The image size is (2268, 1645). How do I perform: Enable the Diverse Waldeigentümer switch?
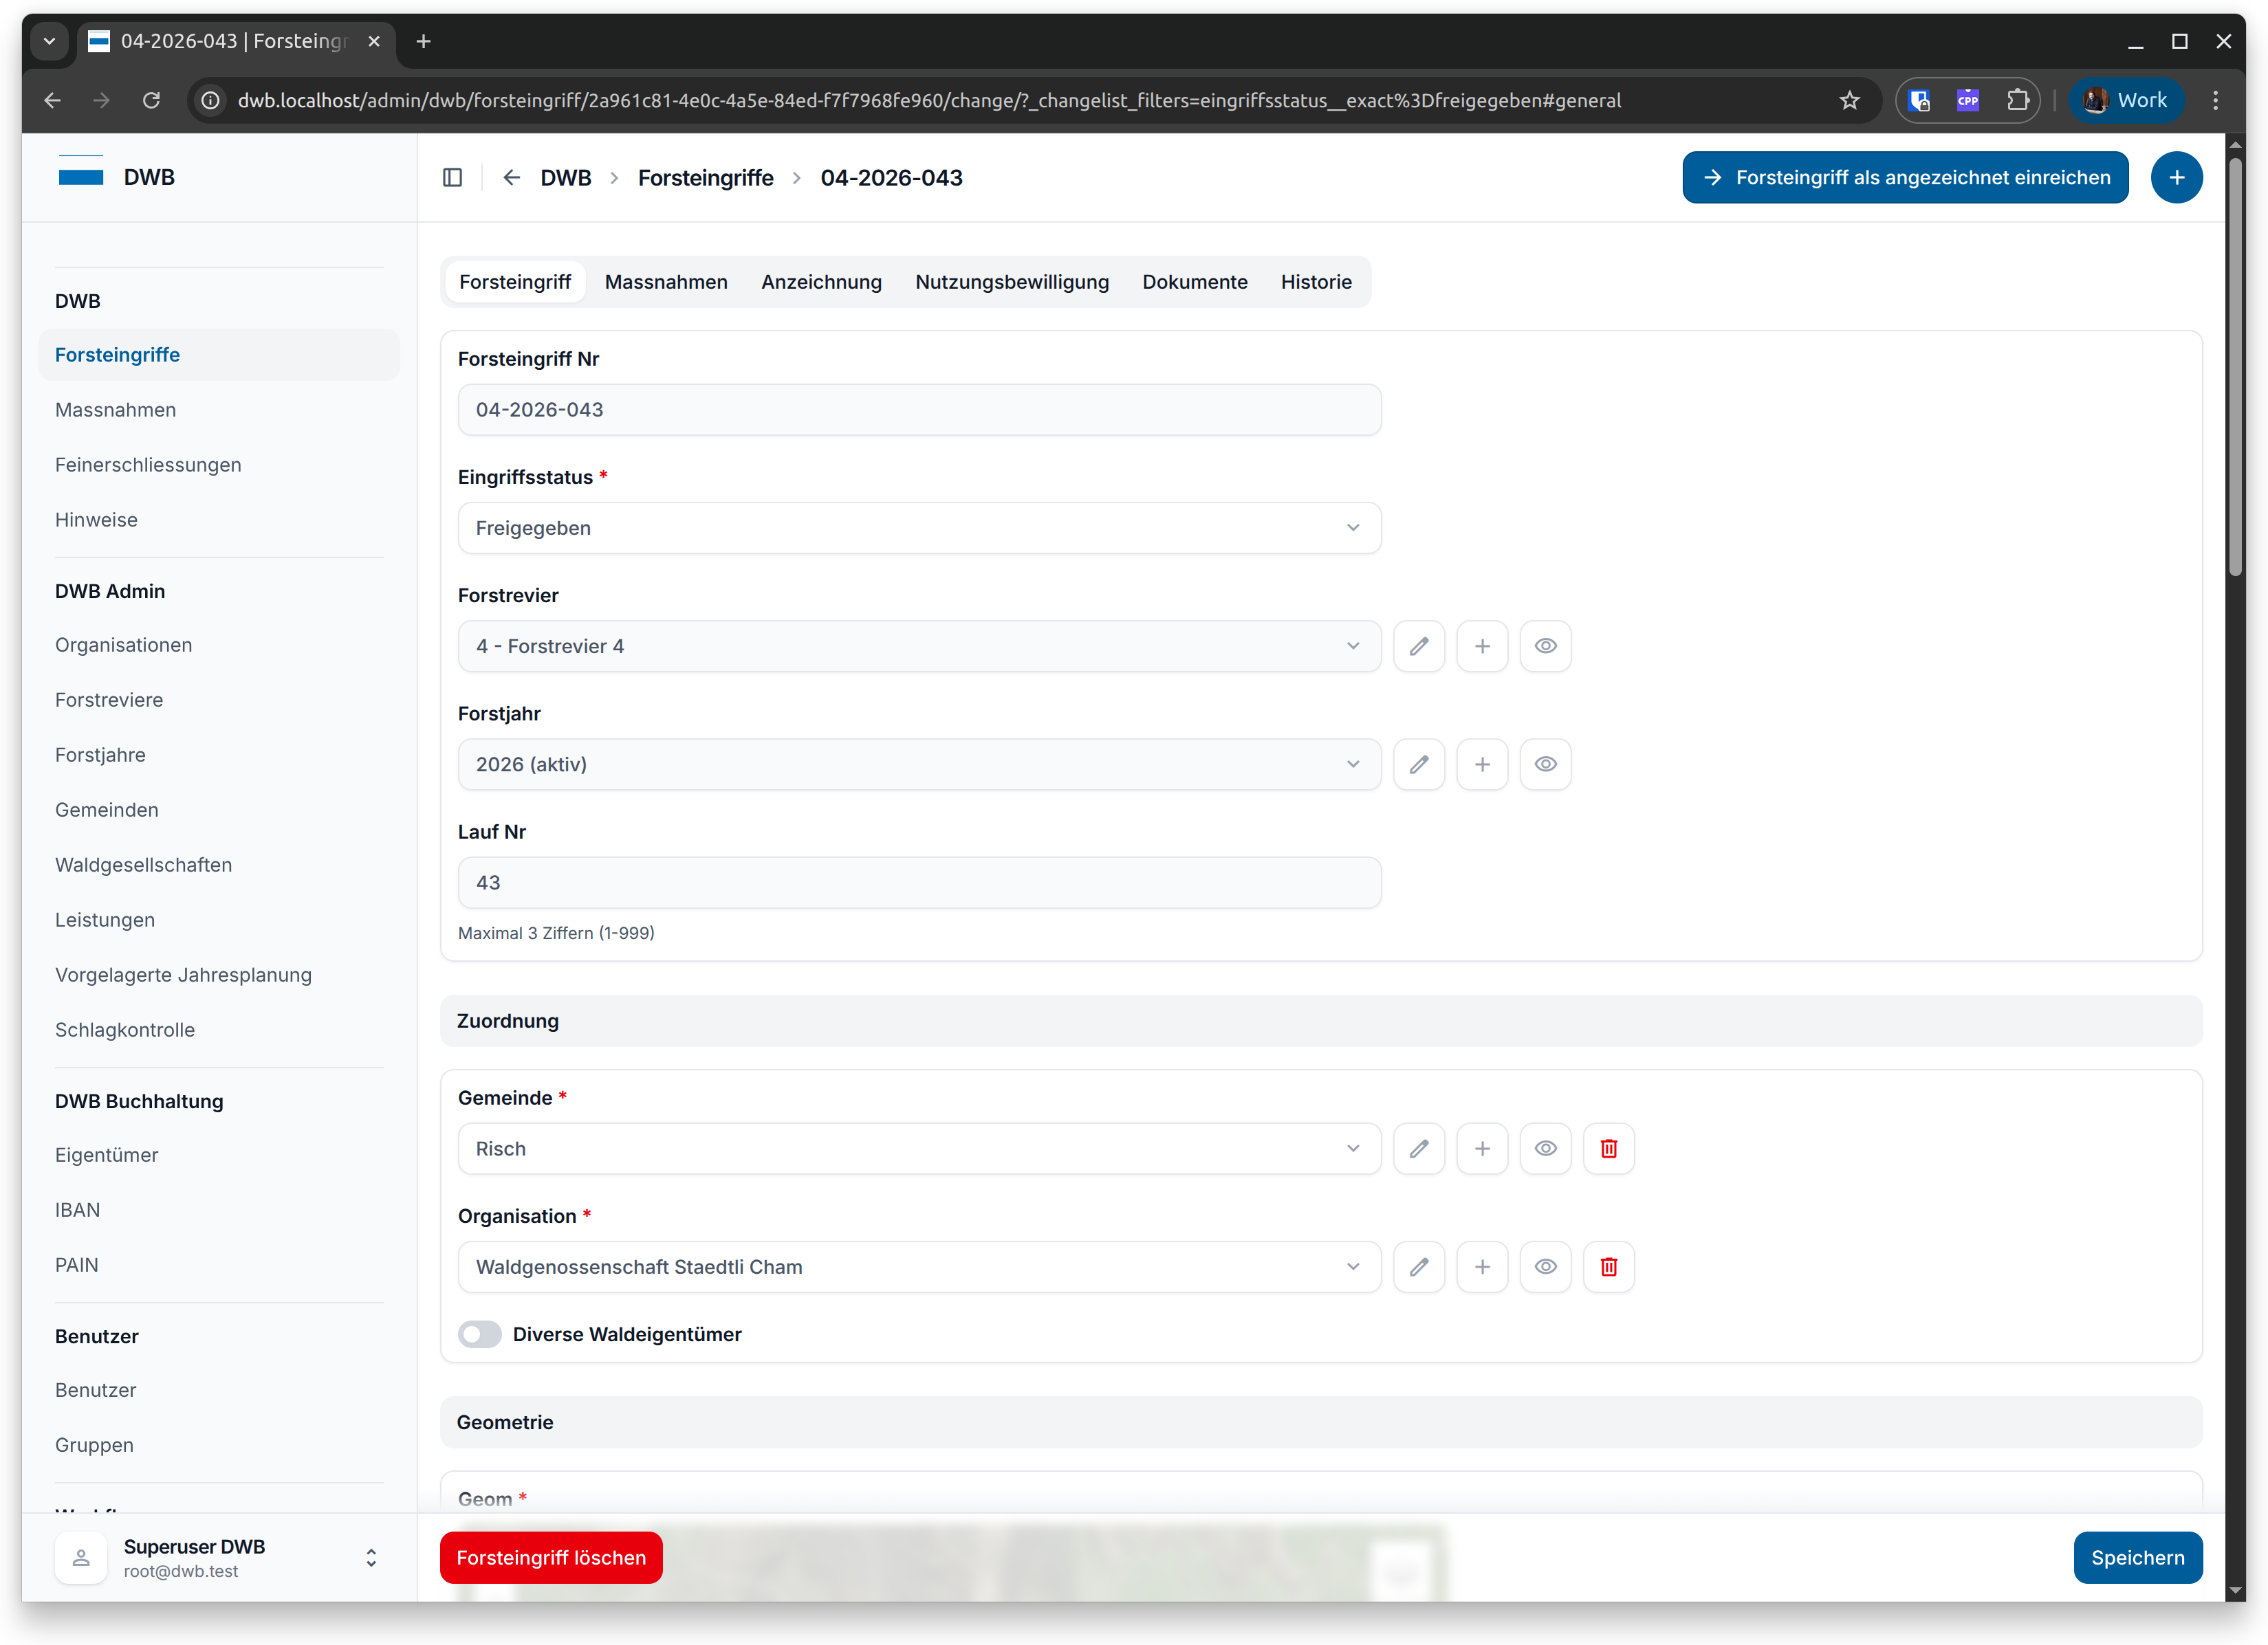coord(480,1334)
